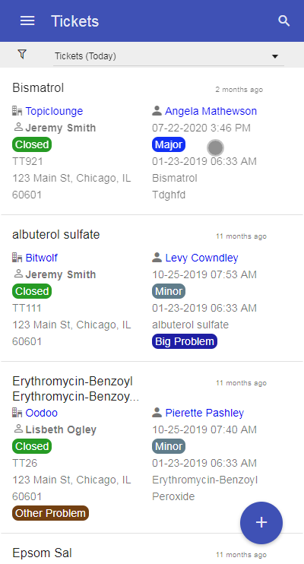Screen dimensions: 304x564
Task: Click the building icon beside Bitwolf
Action: tap(17, 258)
